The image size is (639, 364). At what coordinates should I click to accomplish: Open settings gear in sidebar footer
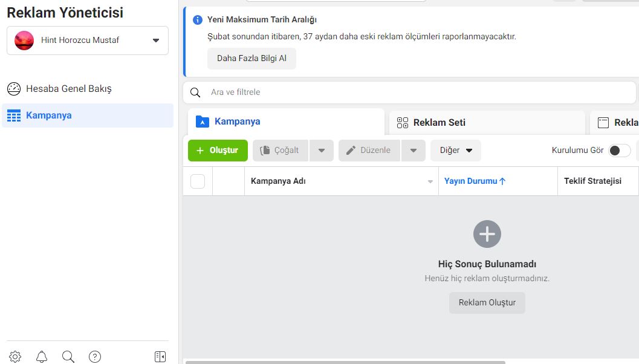click(15, 357)
